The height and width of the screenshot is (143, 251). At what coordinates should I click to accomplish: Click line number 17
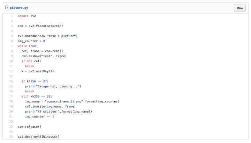pos(11,96)
